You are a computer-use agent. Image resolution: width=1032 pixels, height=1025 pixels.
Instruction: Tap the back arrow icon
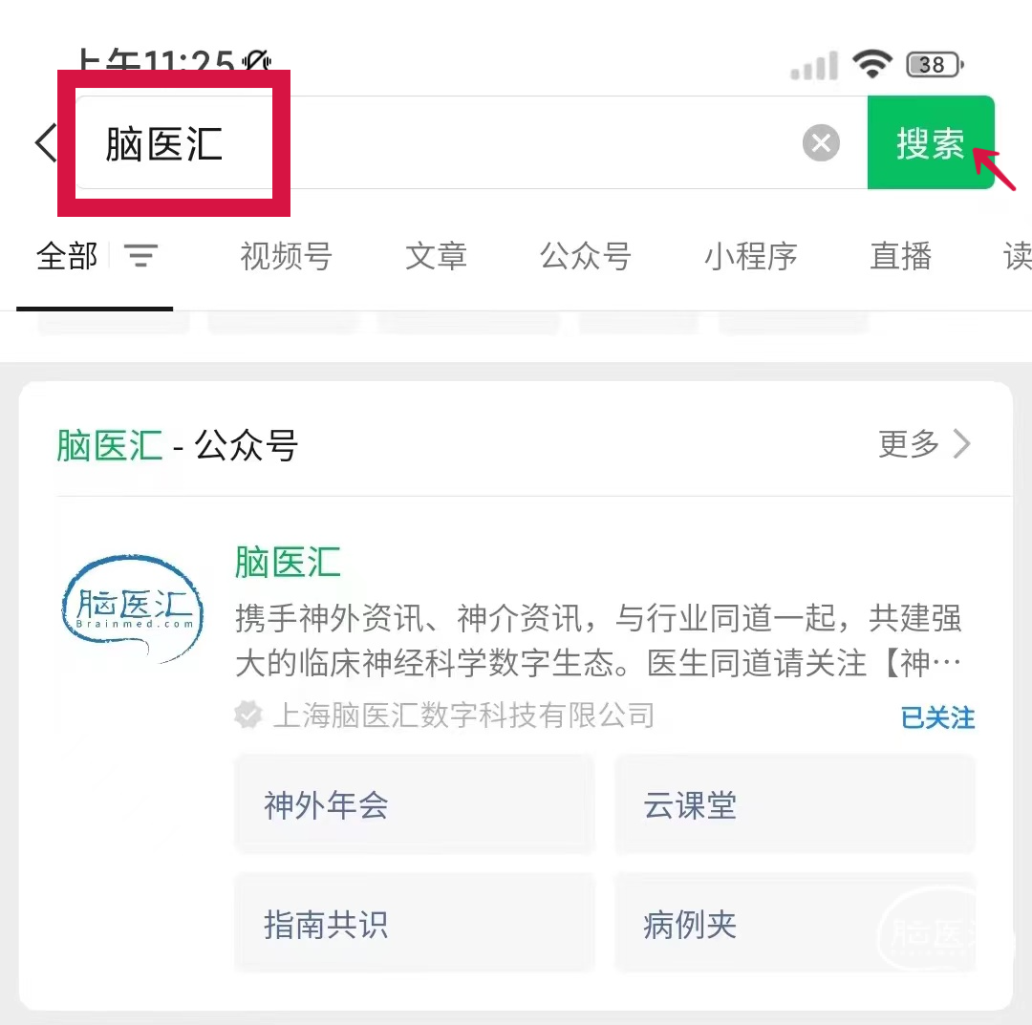pos(45,144)
